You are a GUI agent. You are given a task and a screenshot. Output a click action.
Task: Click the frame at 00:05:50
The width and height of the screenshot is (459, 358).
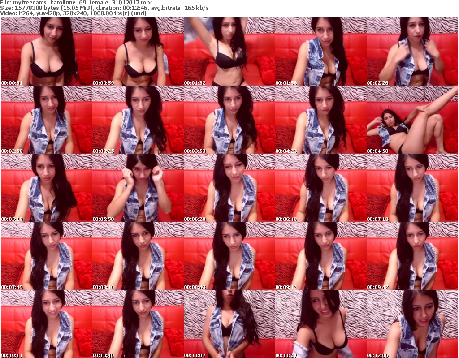tap(138, 188)
